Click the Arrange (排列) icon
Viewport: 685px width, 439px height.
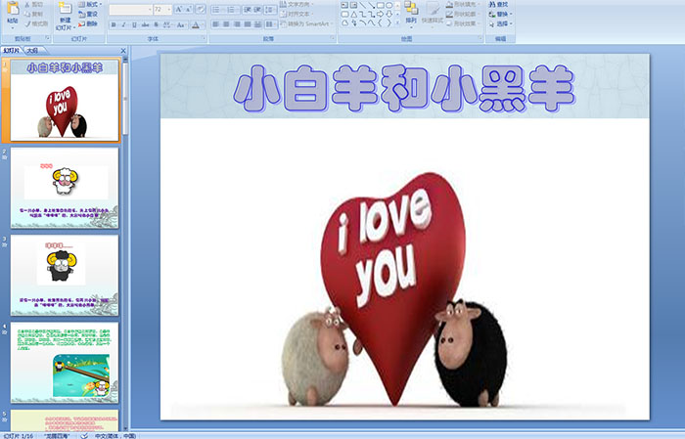(411, 8)
